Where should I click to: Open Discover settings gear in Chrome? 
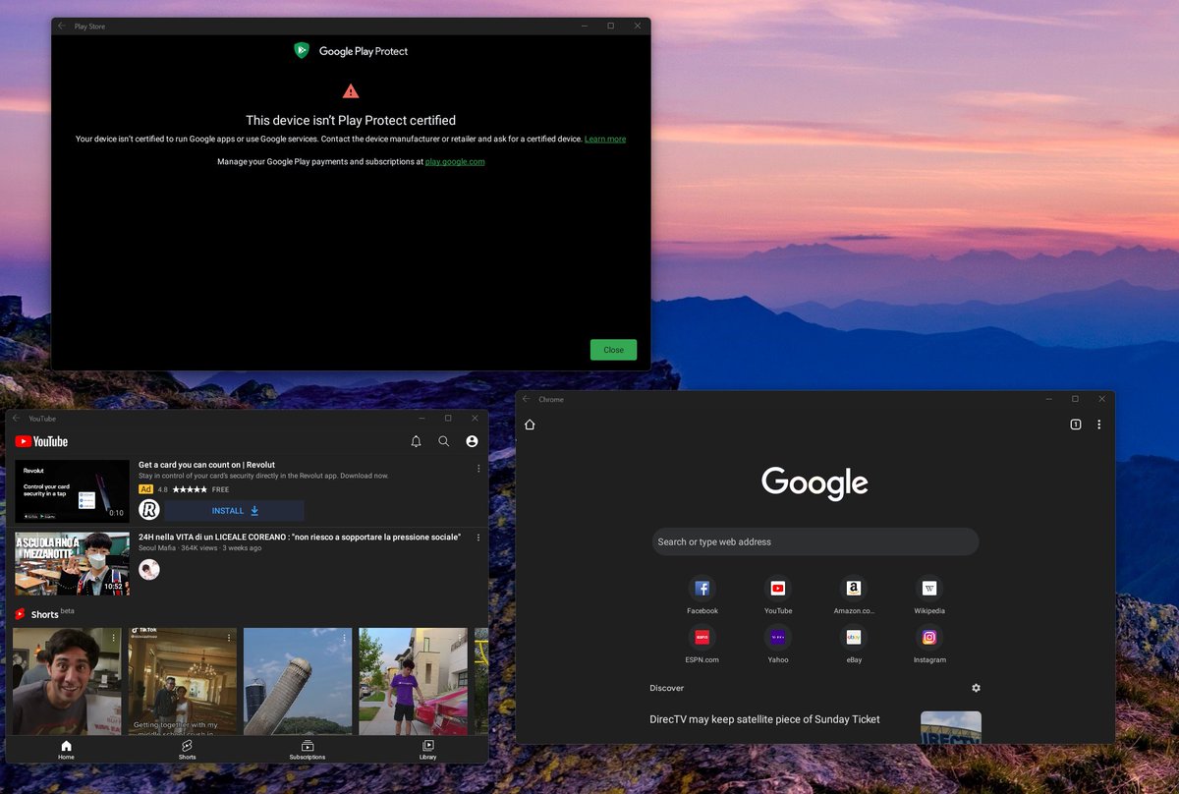point(976,688)
